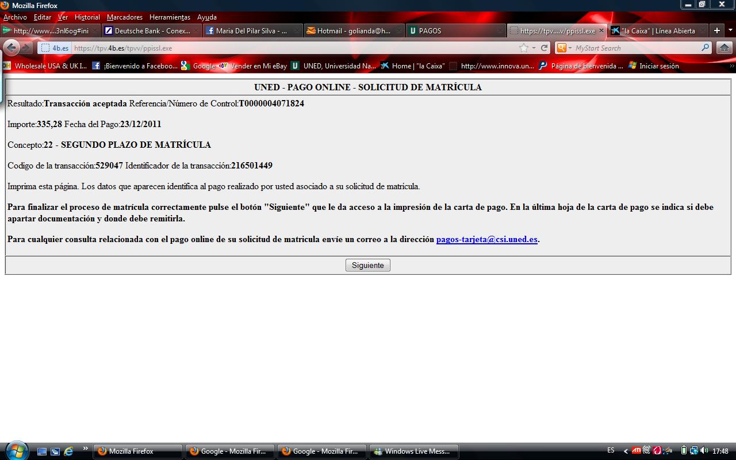Click the search magnifier icon
Viewport: 736px width, 460px height.
click(x=706, y=48)
